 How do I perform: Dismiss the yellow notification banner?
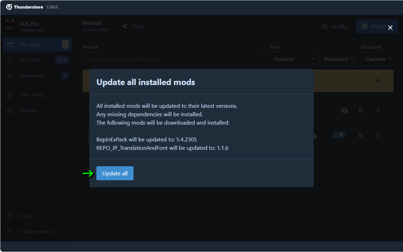pos(377,81)
